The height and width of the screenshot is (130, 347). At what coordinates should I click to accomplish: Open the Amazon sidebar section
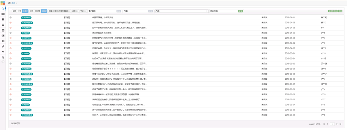tap(3, 19)
